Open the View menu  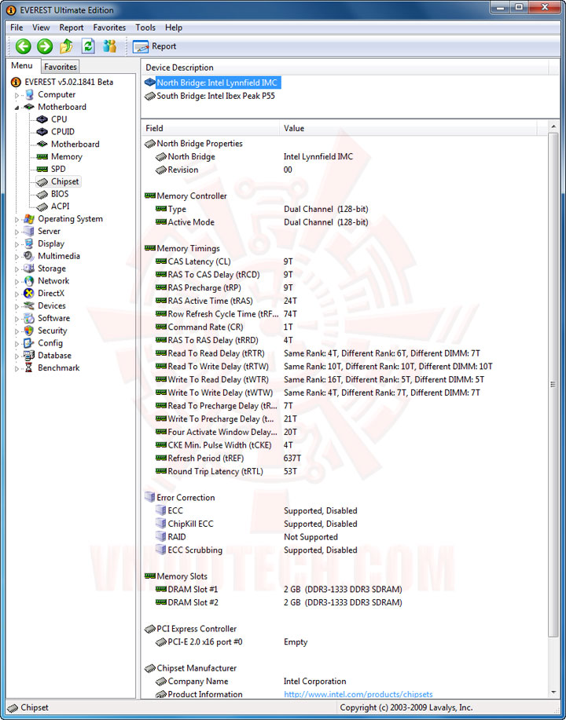tap(42, 27)
